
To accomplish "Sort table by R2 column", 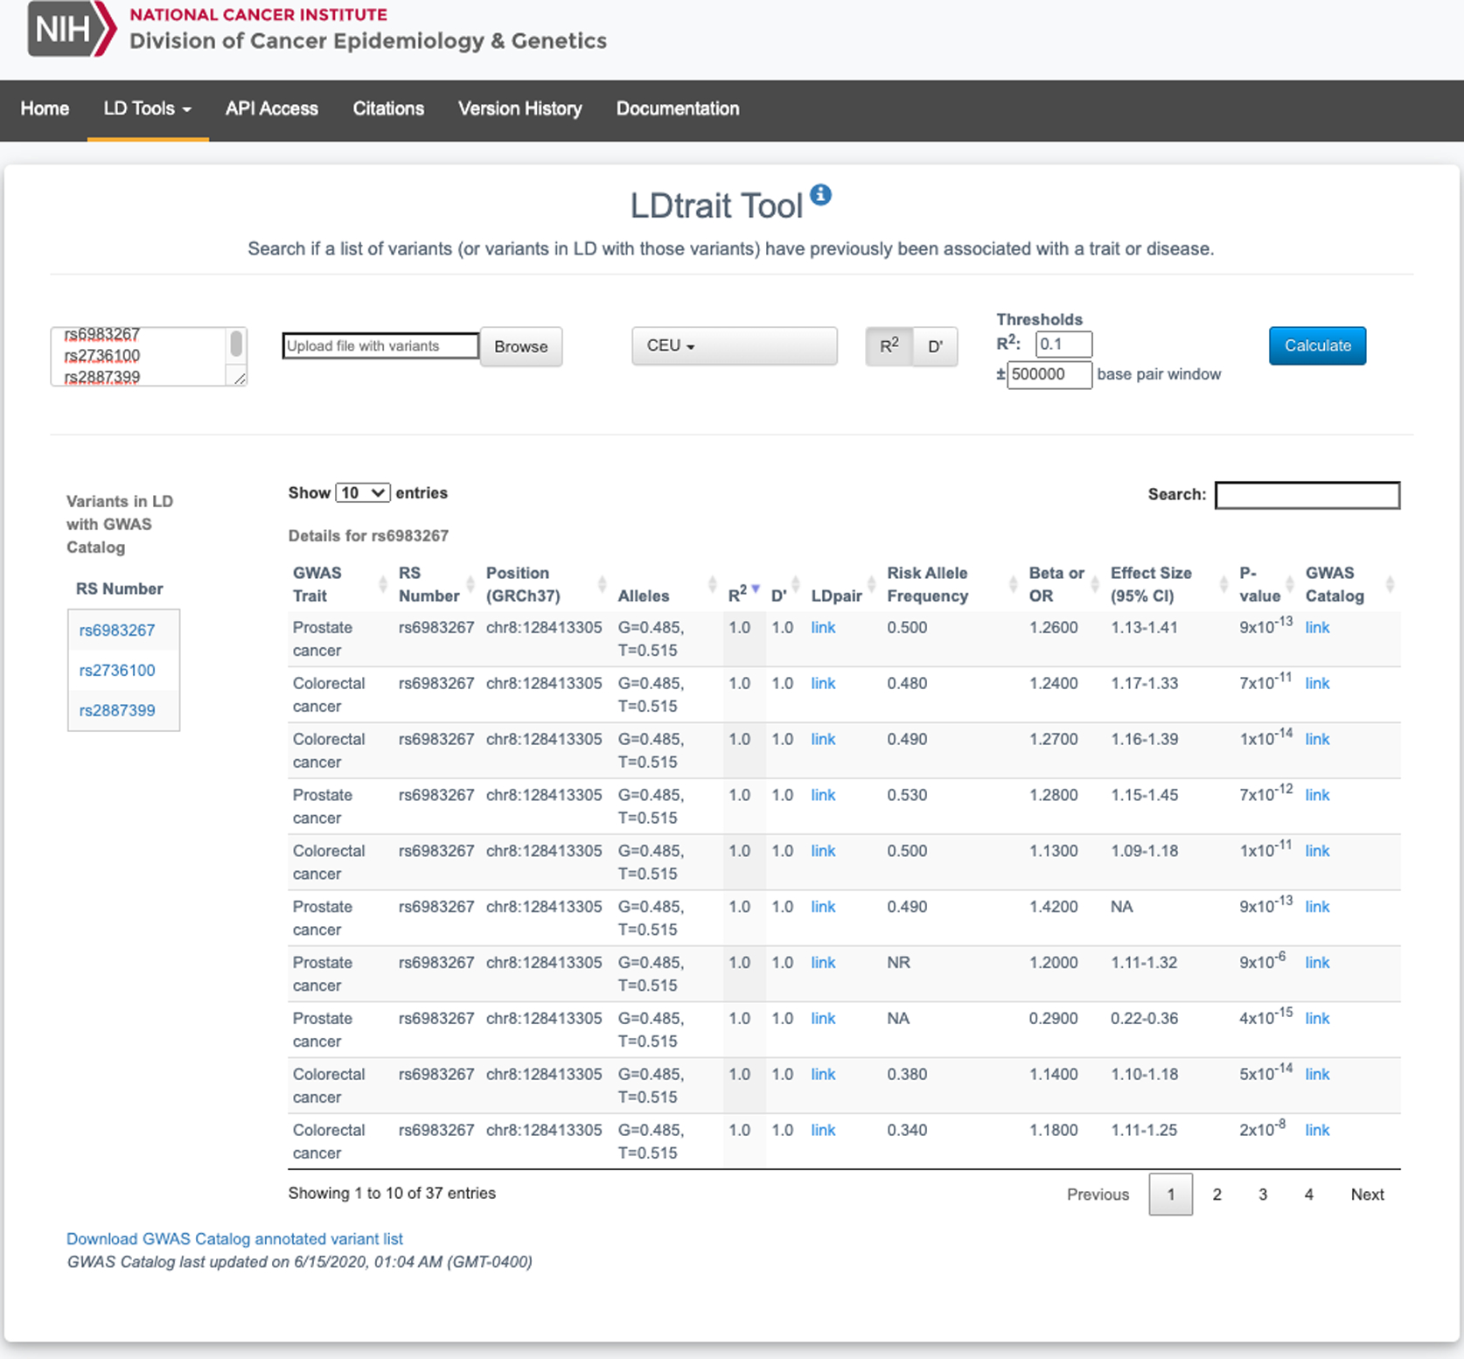I will pyautogui.click(x=743, y=593).
